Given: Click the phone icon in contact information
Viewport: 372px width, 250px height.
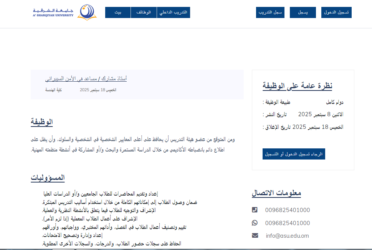Looking at the screenshot, I should click(x=255, y=210).
